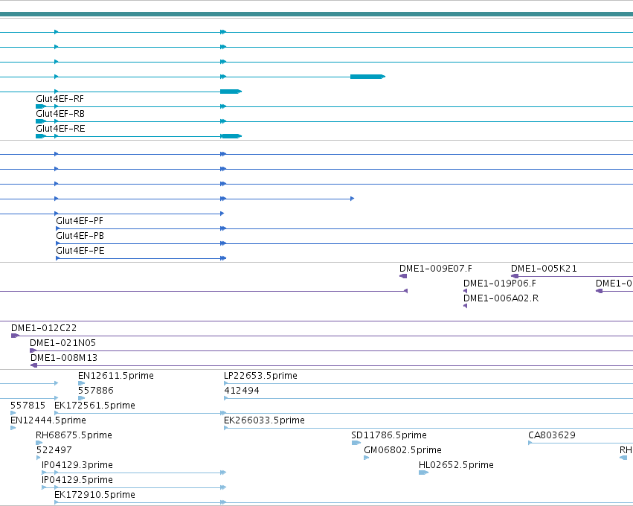This screenshot has height=506, width=633.
Task: Click thick exon block ending the fourth teal transcript
Action: pos(367,77)
